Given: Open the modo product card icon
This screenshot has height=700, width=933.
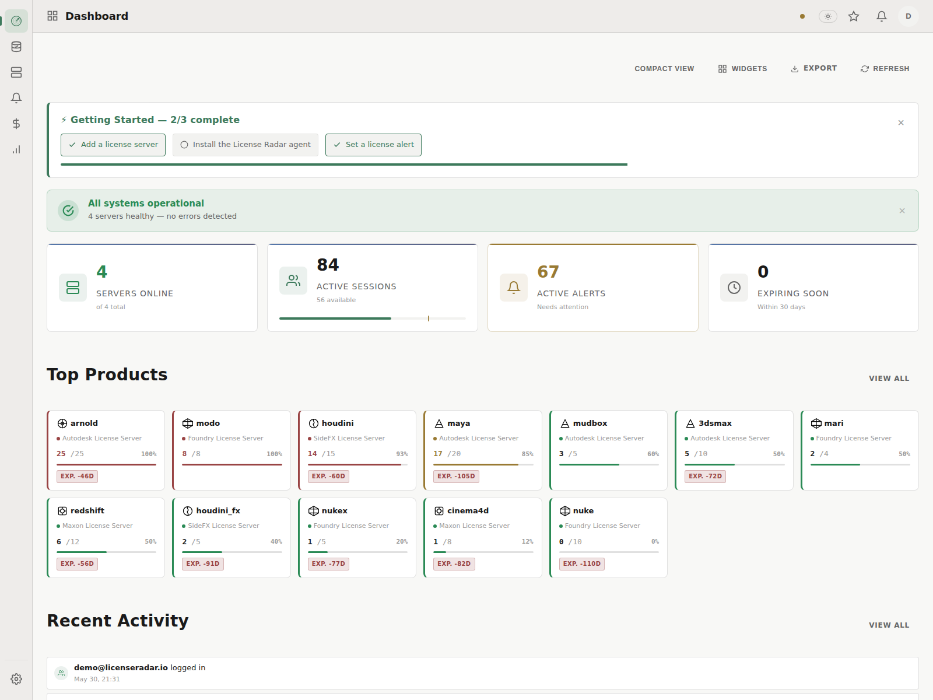Looking at the screenshot, I should click(188, 423).
